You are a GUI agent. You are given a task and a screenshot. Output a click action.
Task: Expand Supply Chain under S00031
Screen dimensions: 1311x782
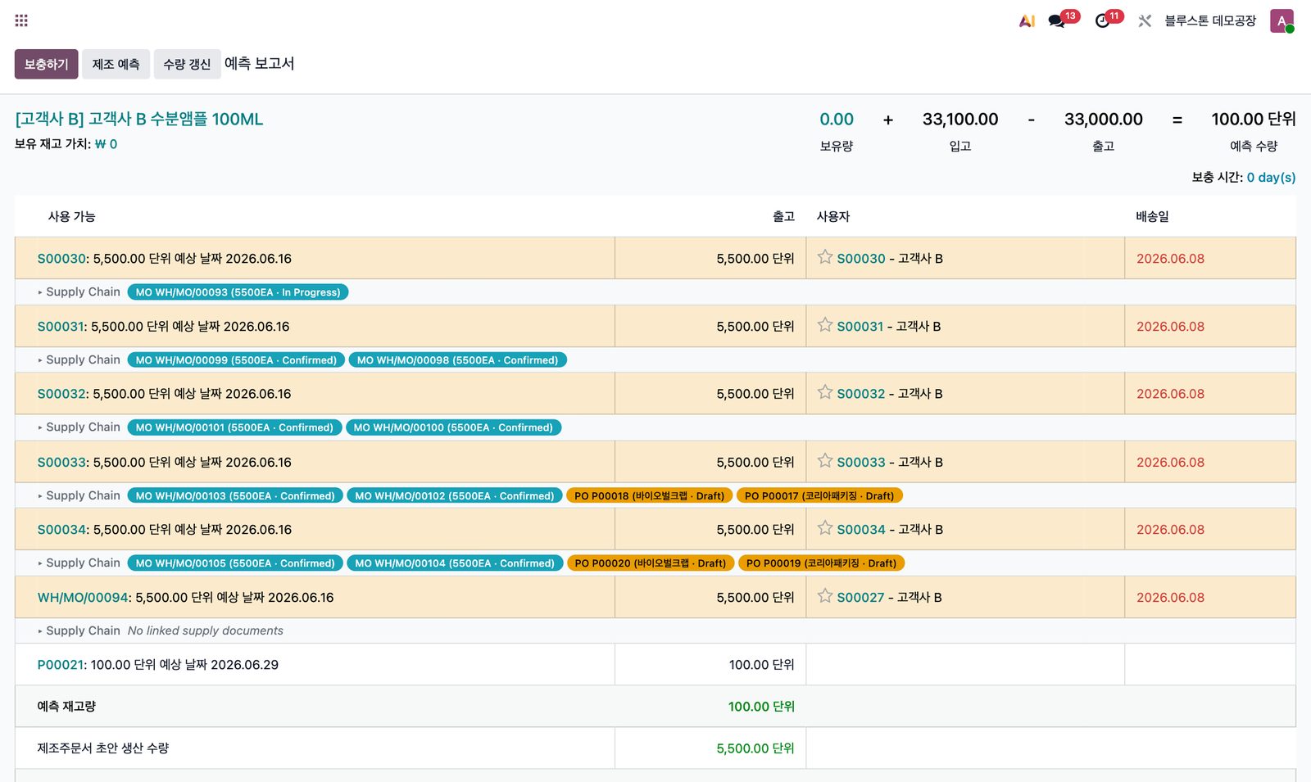(79, 360)
